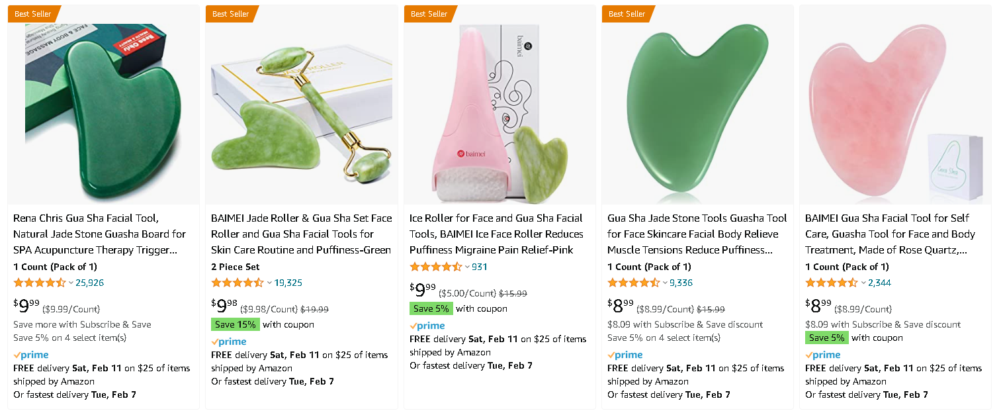
Task: Click Save 15% coupon badge
Action: click(235, 324)
